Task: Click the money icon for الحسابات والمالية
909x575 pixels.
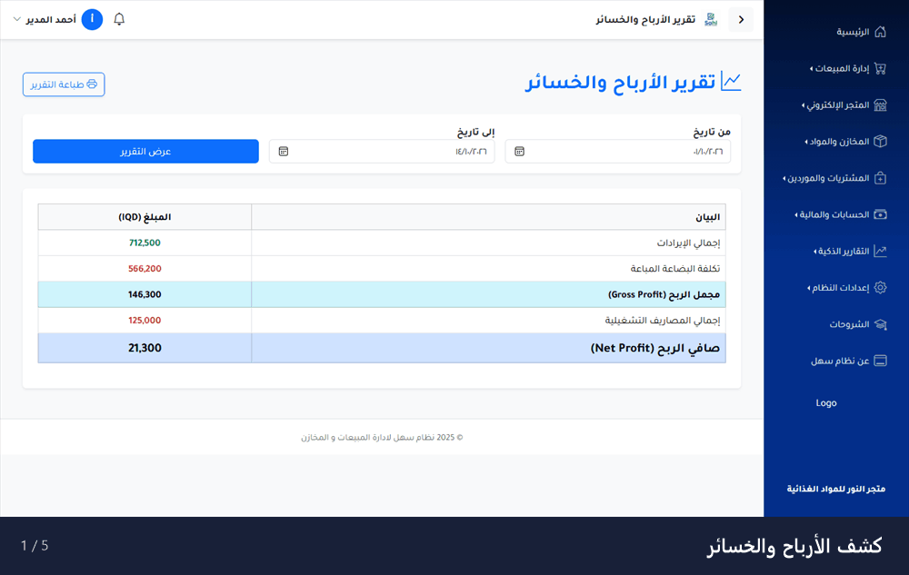Action: pyautogui.click(x=880, y=214)
